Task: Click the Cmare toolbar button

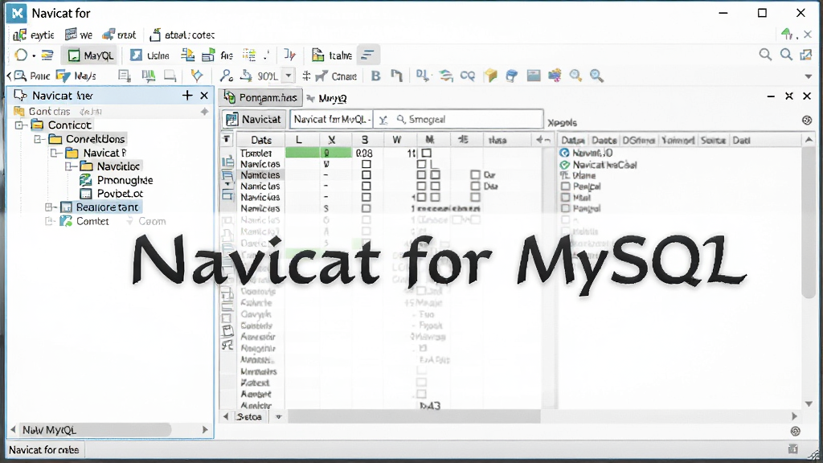Action: click(x=336, y=76)
